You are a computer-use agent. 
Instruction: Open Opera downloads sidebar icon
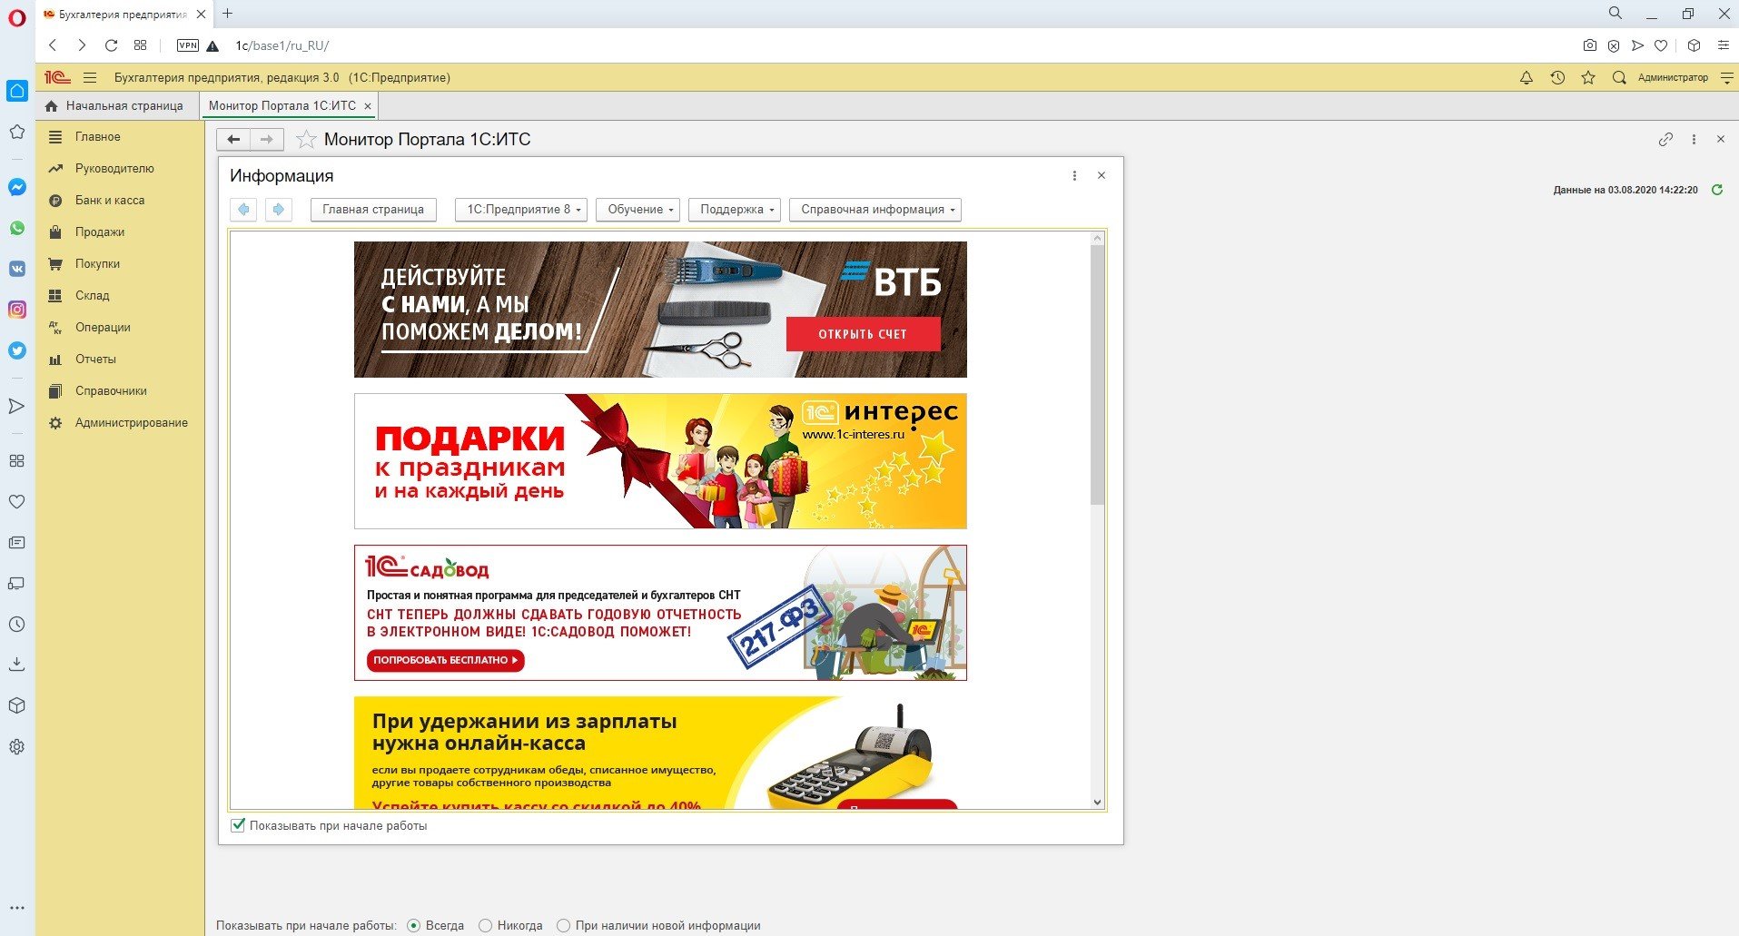[17, 665]
